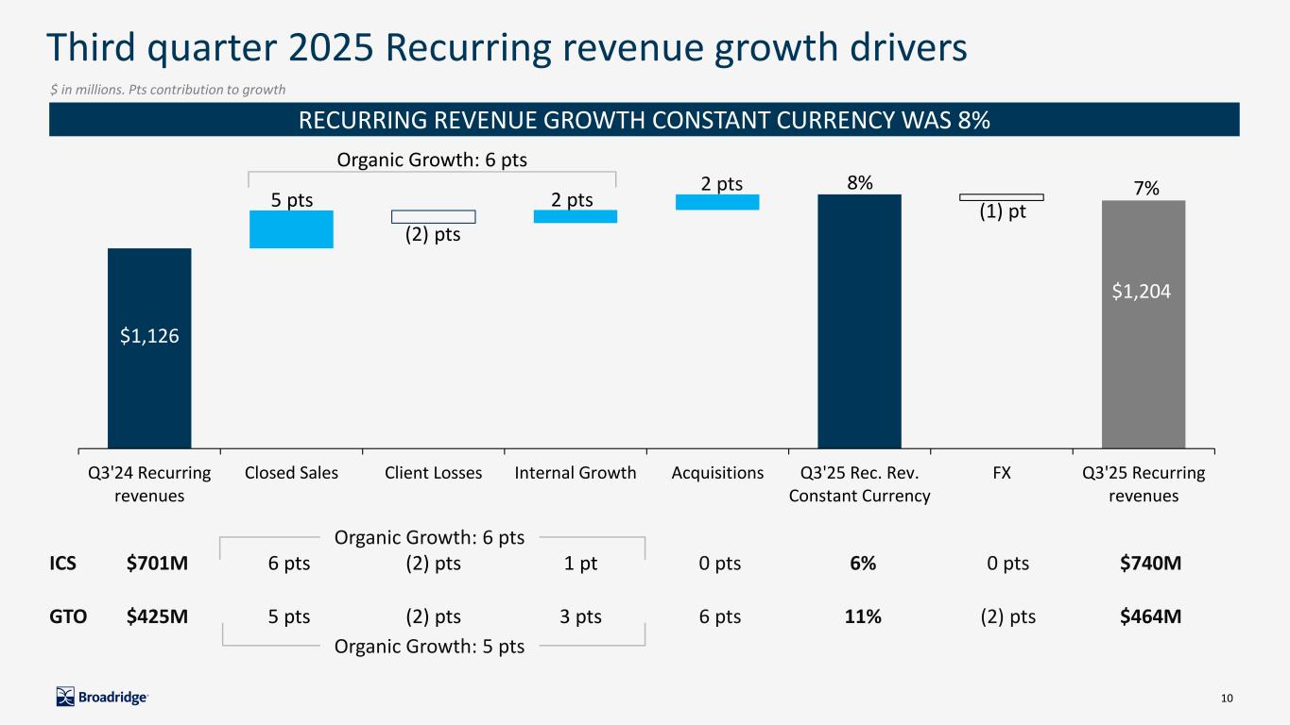
Task: Select the '8%' label above Constant Currency bar
Action: [859, 184]
